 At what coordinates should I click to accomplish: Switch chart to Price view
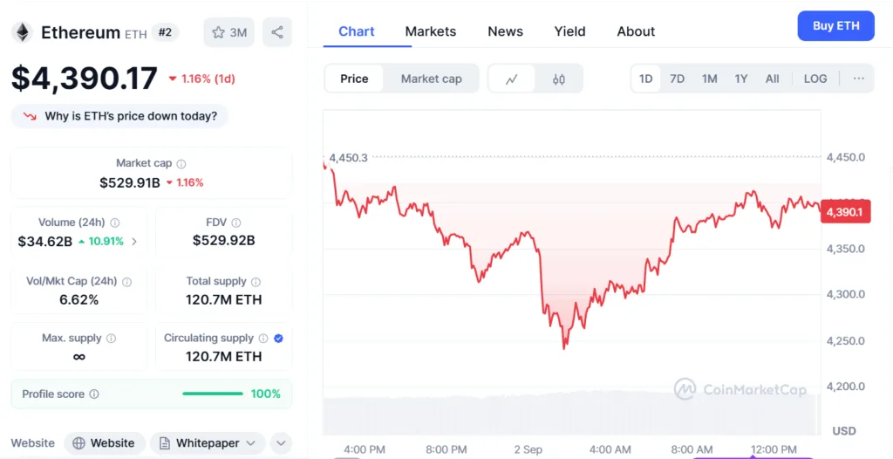pyautogui.click(x=354, y=79)
